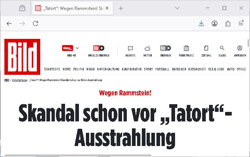
Task: Click the Suche magnifier icon
Action: (x=222, y=48)
